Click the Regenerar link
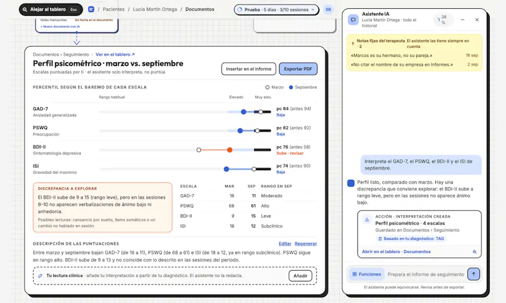The image size is (506, 303). pyautogui.click(x=305, y=244)
